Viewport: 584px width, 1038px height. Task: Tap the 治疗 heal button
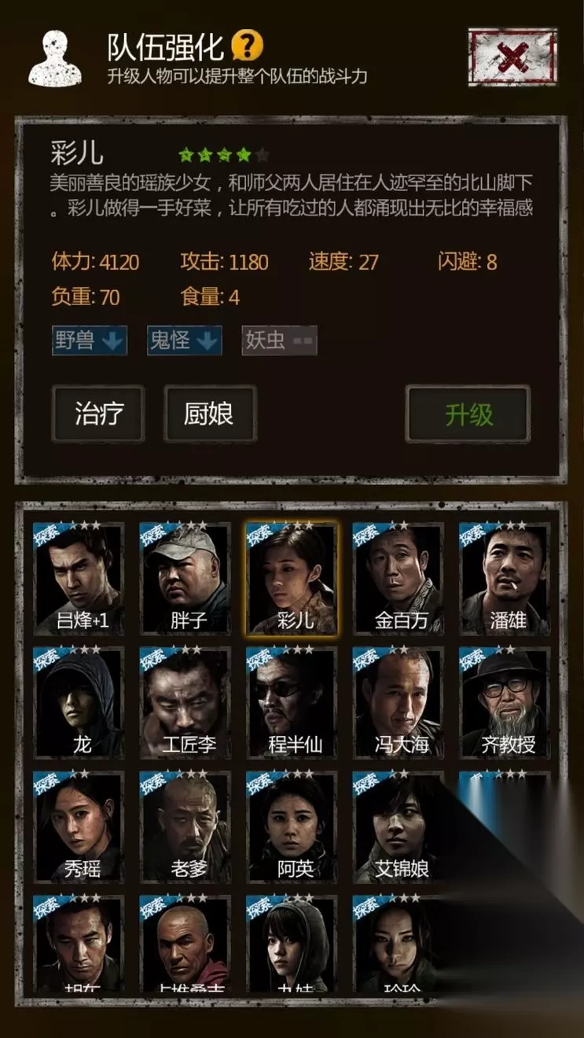[x=98, y=414]
